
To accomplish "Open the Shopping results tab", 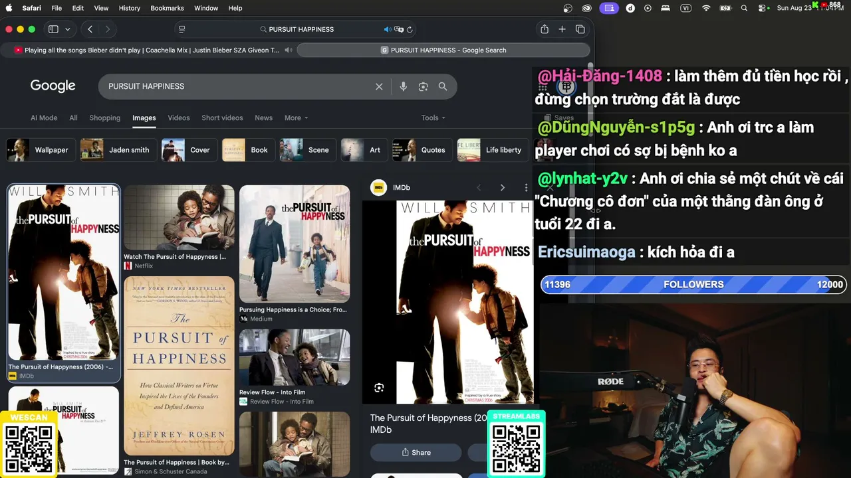I will coord(105,118).
